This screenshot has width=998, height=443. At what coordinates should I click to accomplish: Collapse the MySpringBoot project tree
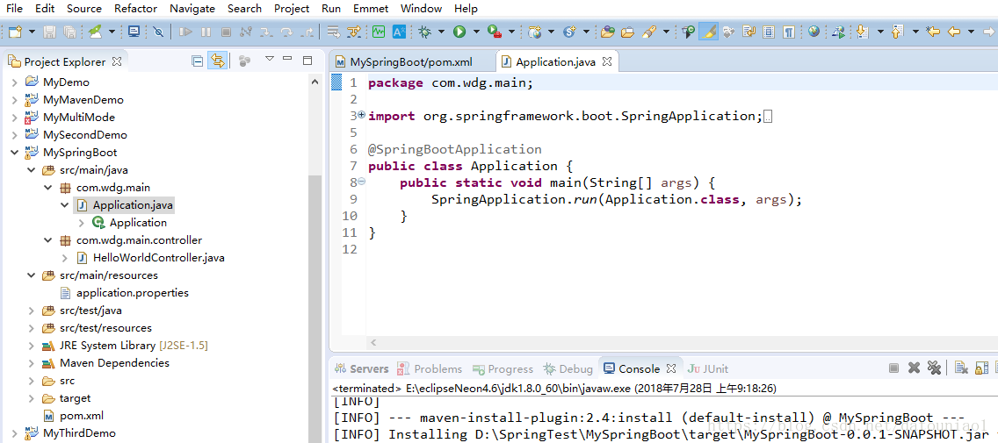[x=14, y=153]
